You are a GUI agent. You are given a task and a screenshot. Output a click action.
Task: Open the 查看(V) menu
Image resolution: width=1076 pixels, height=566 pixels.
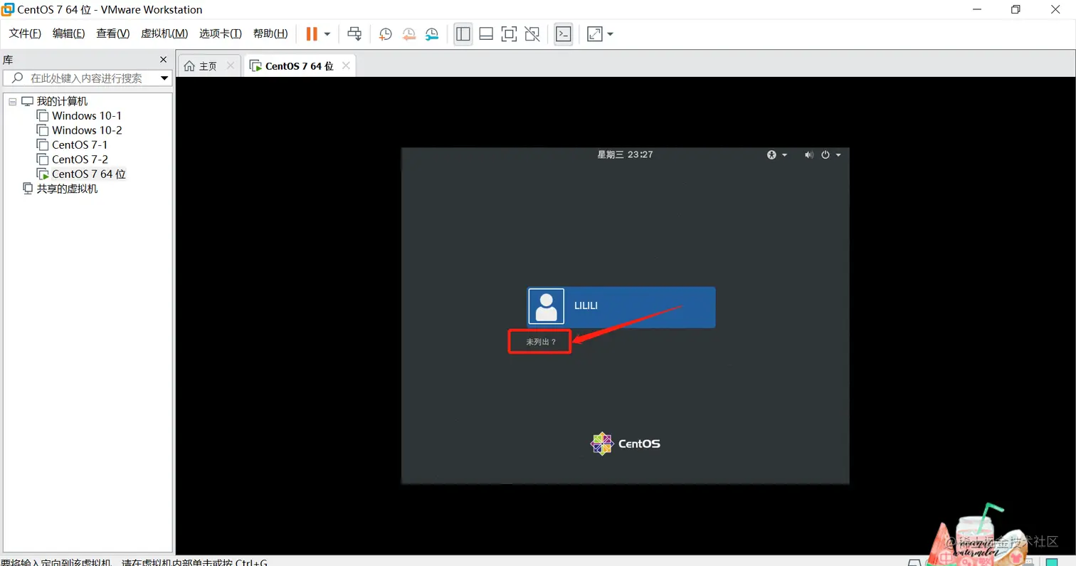point(113,33)
